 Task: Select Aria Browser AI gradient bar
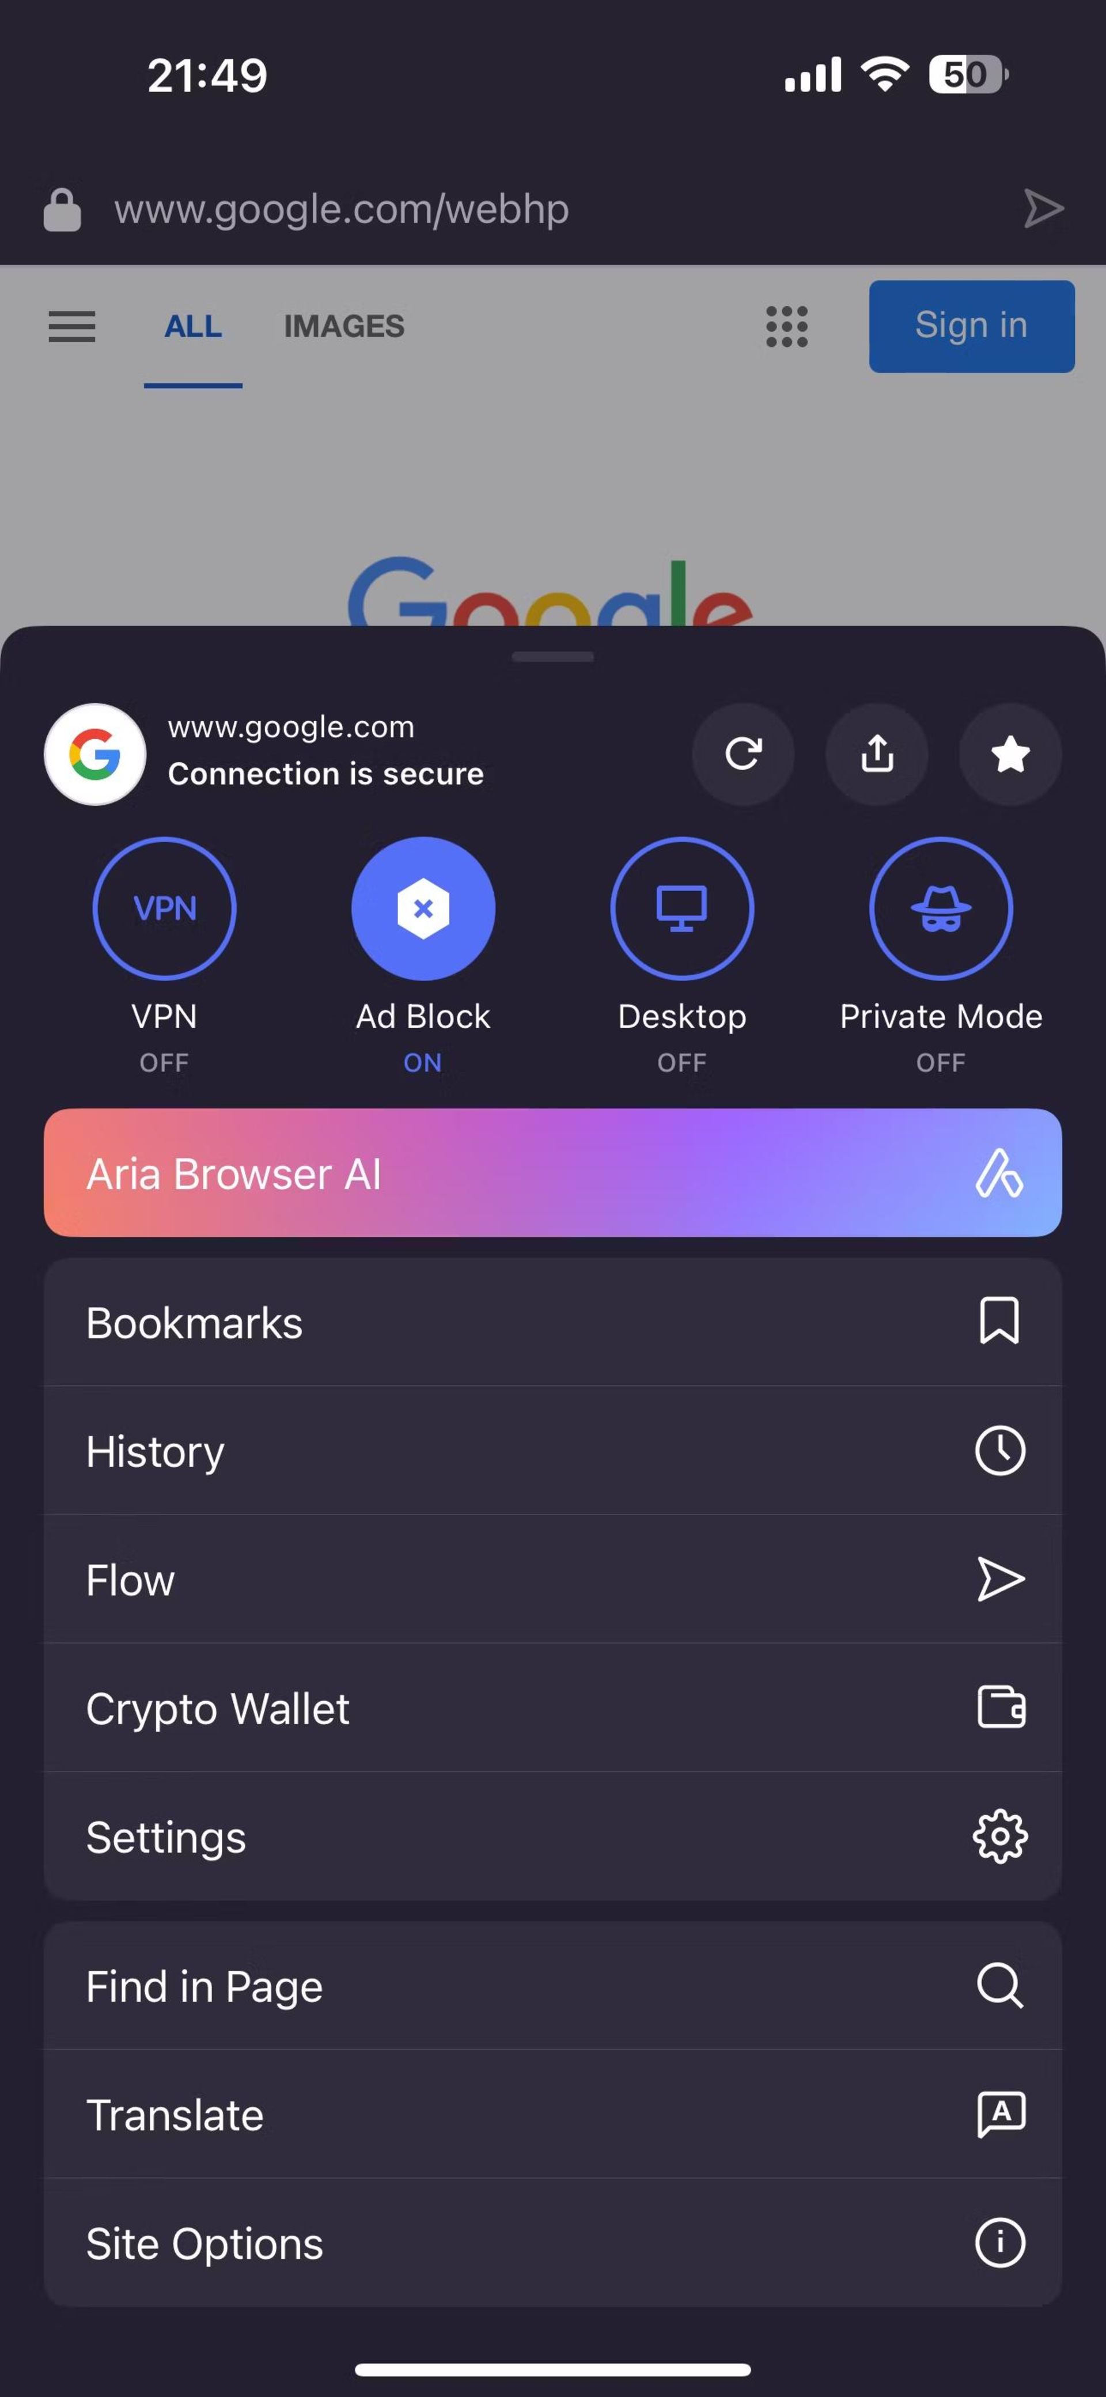click(x=553, y=1174)
